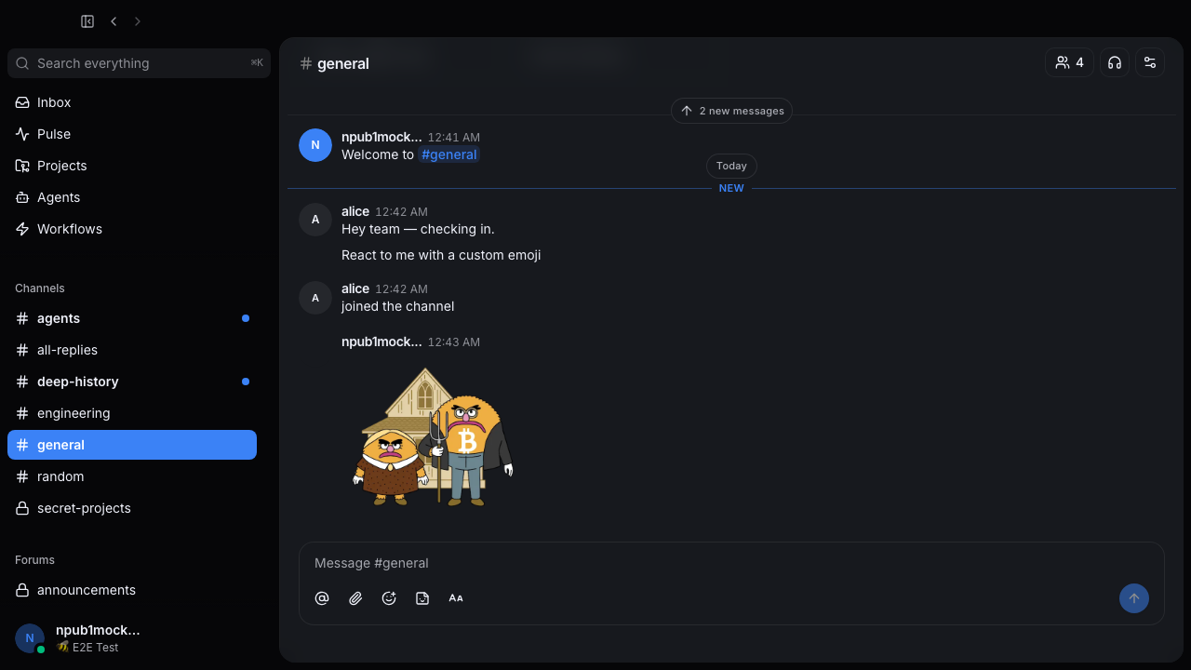The width and height of the screenshot is (1191, 670).
Task: Click hash icon beside engineering
Action: 22,413
